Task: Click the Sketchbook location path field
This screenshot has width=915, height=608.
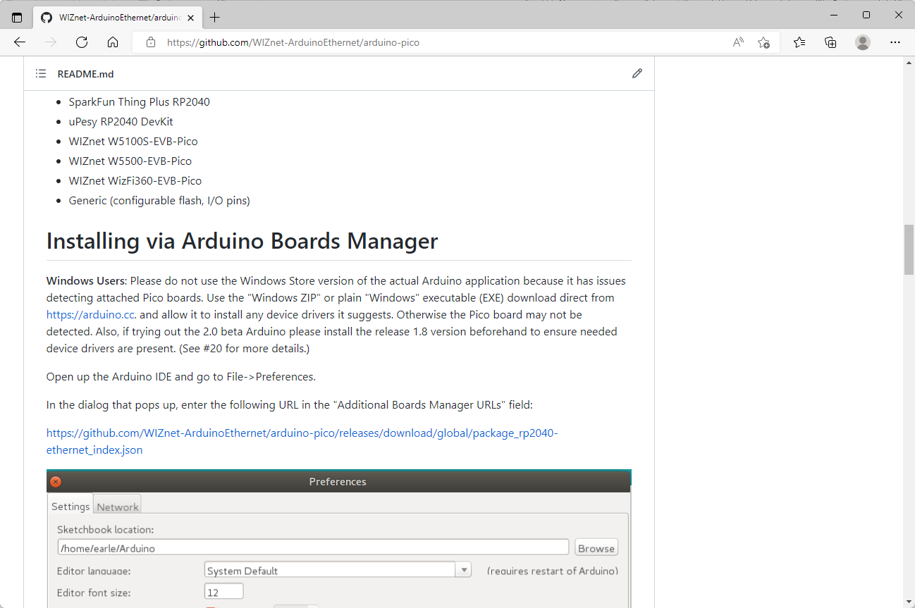Action: pos(313,547)
